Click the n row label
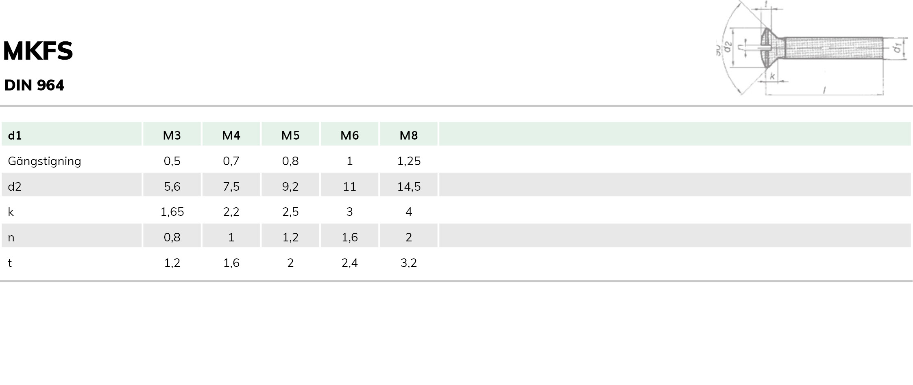 click(11, 237)
